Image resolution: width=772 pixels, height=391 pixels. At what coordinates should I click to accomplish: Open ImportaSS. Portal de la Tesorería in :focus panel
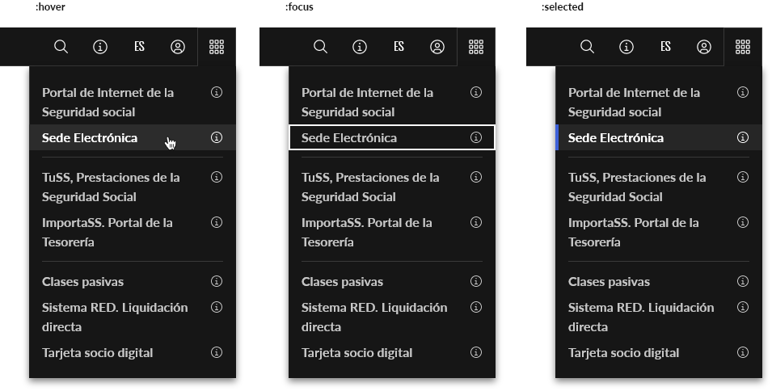(367, 232)
